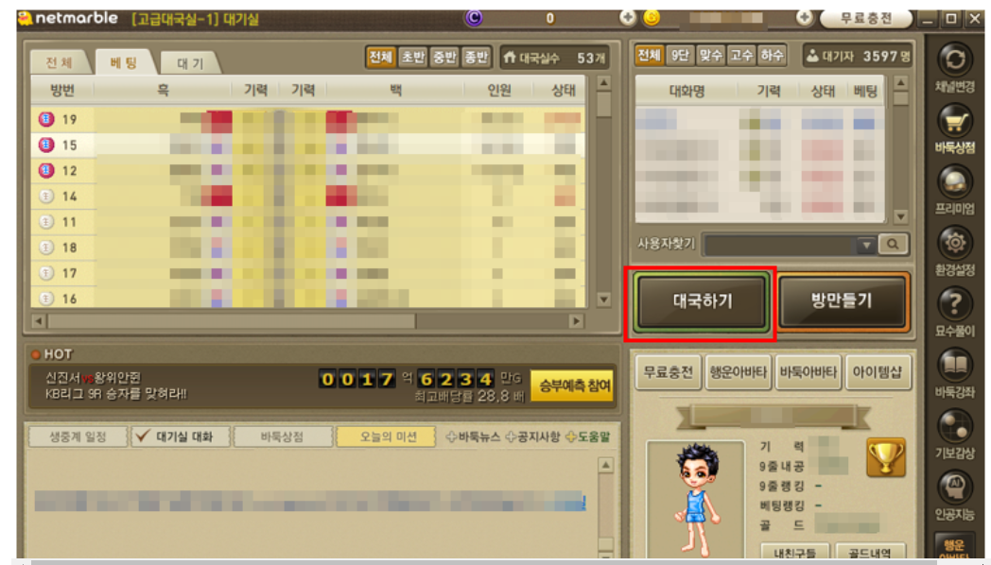
Task: Click the 행운아바타 button above profile
Action: pyautogui.click(x=739, y=372)
